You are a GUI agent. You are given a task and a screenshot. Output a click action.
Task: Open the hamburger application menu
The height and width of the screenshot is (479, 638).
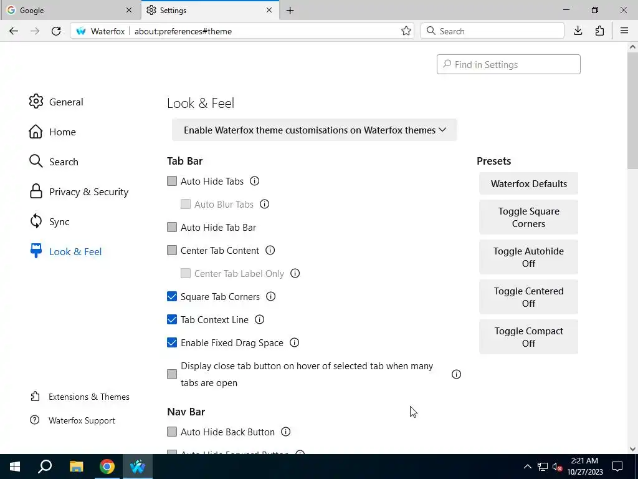click(624, 31)
